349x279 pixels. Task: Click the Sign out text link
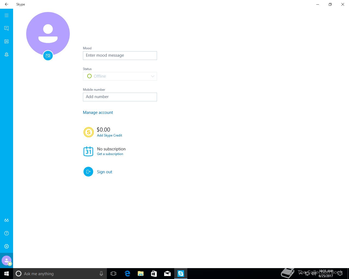coord(105,172)
